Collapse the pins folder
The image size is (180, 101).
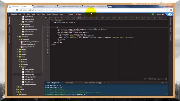[x=19, y=67]
